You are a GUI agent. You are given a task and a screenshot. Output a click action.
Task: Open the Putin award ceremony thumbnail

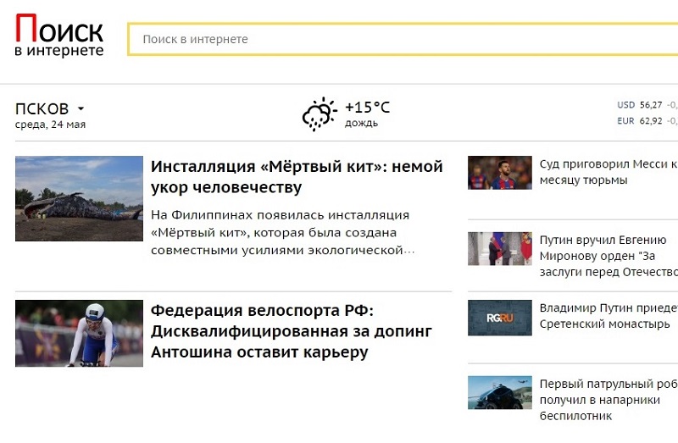[x=500, y=248]
